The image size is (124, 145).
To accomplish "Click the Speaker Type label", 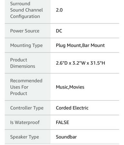I will coord(25,137).
